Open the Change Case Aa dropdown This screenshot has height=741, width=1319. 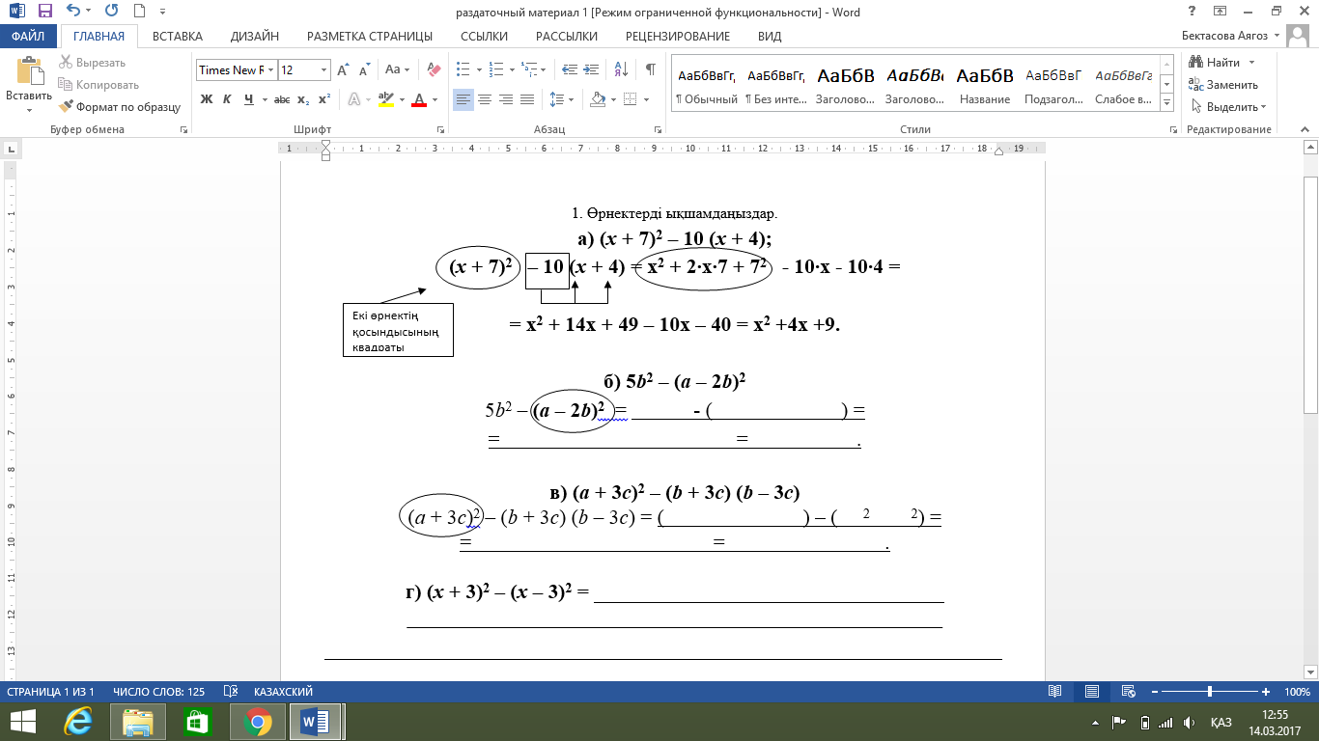398,69
